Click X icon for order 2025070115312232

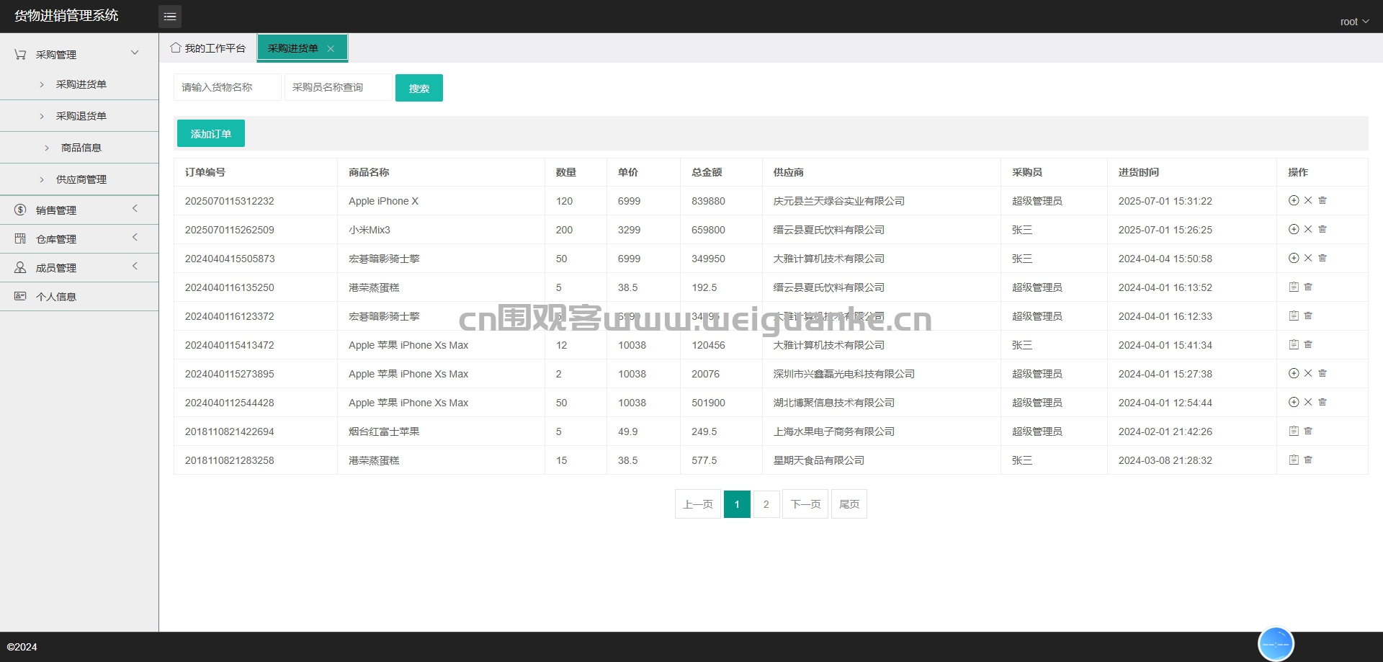click(x=1308, y=201)
